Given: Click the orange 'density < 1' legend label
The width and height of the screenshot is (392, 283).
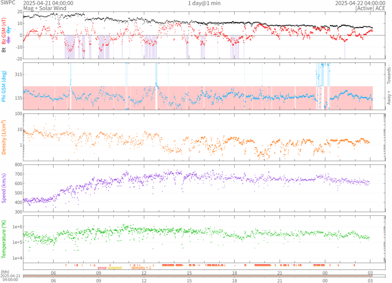Looking at the screenshot, I should pyautogui.click(x=141, y=268).
